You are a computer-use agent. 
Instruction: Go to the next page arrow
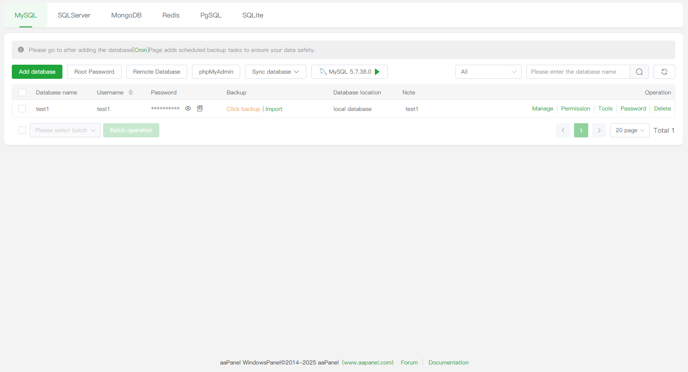point(599,130)
